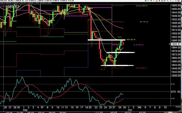Click the stochastic 25.00 level label
The image size is (182, 113).
pyautogui.click(x=173, y=84)
